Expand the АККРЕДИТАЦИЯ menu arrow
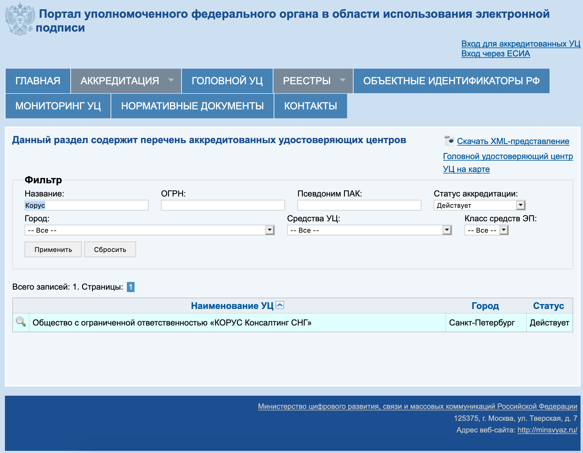583x453 pixels. [171, 80]
